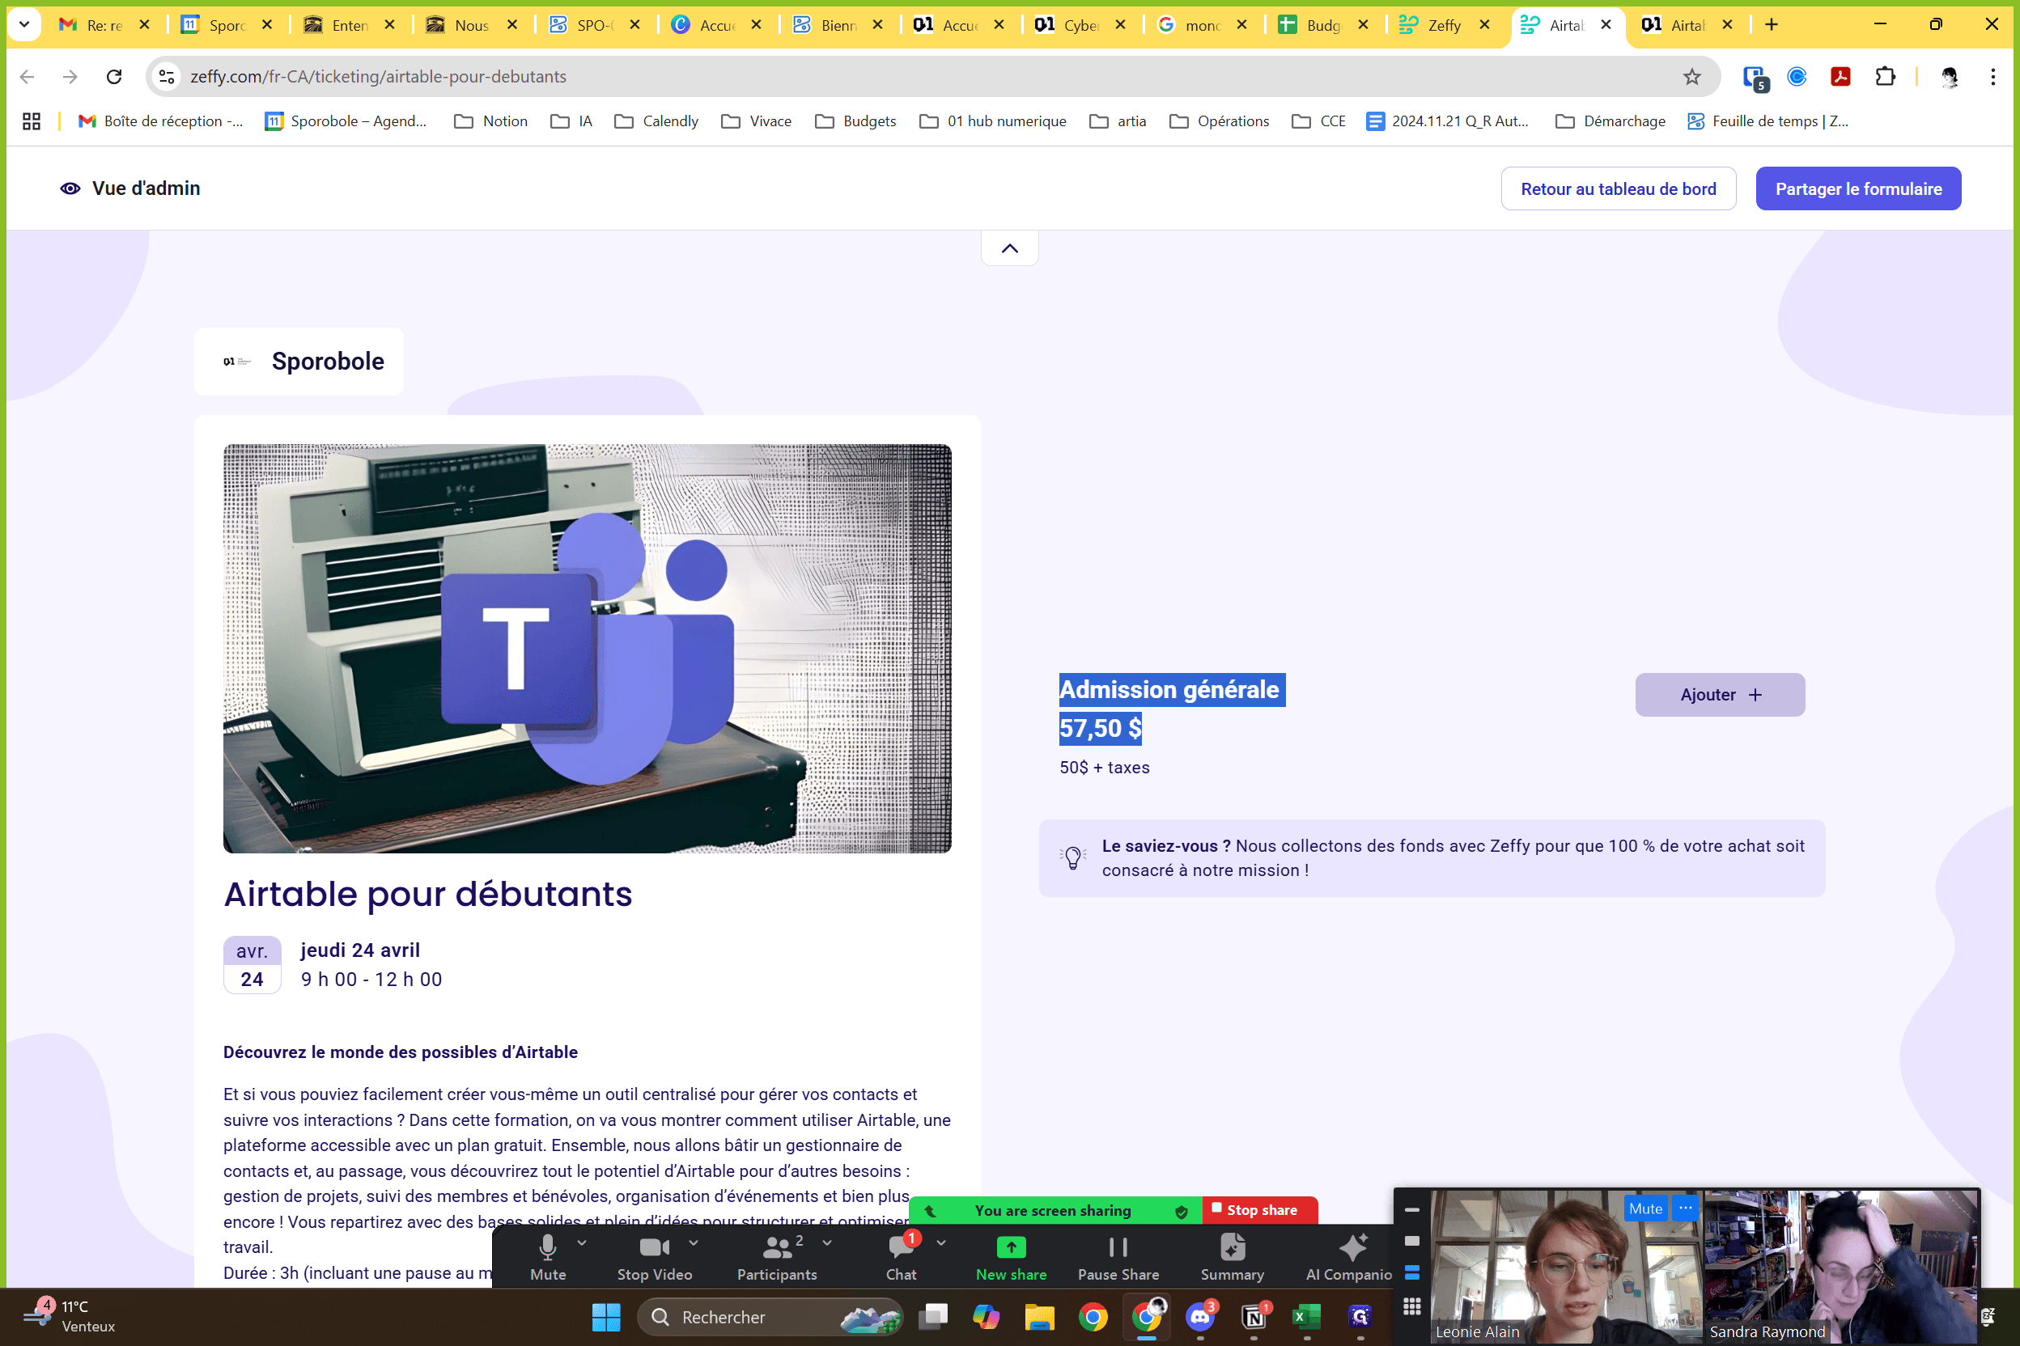Click Stop share in Zoom
2020x1346 pixels.
click(x=1259, y=1209)
